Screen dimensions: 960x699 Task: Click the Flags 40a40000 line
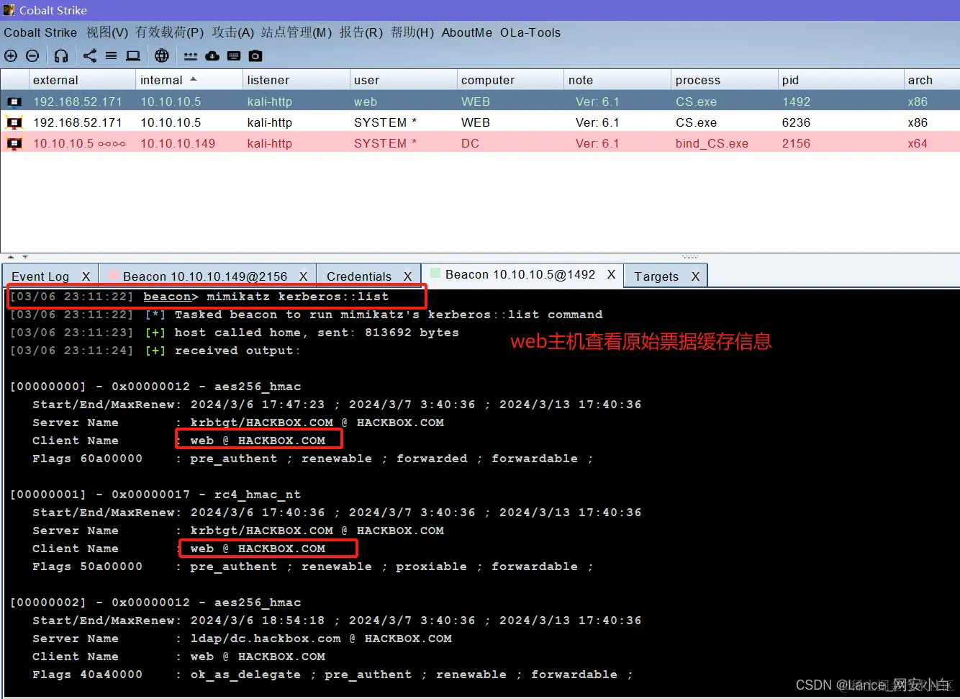(x=332, y=675)
